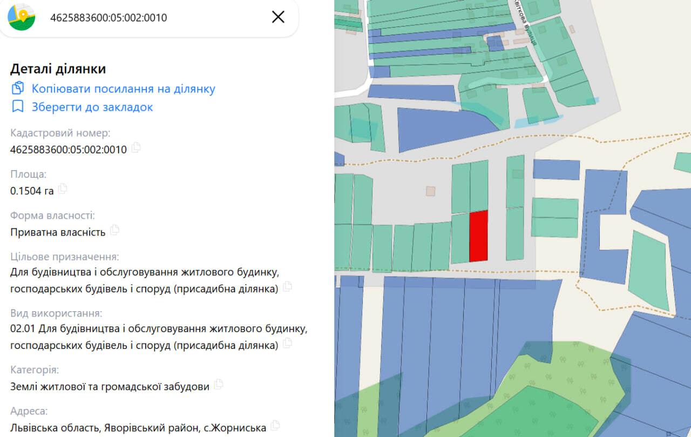This screenshot has width=691, height=437.
Task: Copy the Цільове призначення value
Action: pyautogui.click(x=287, y=287)
